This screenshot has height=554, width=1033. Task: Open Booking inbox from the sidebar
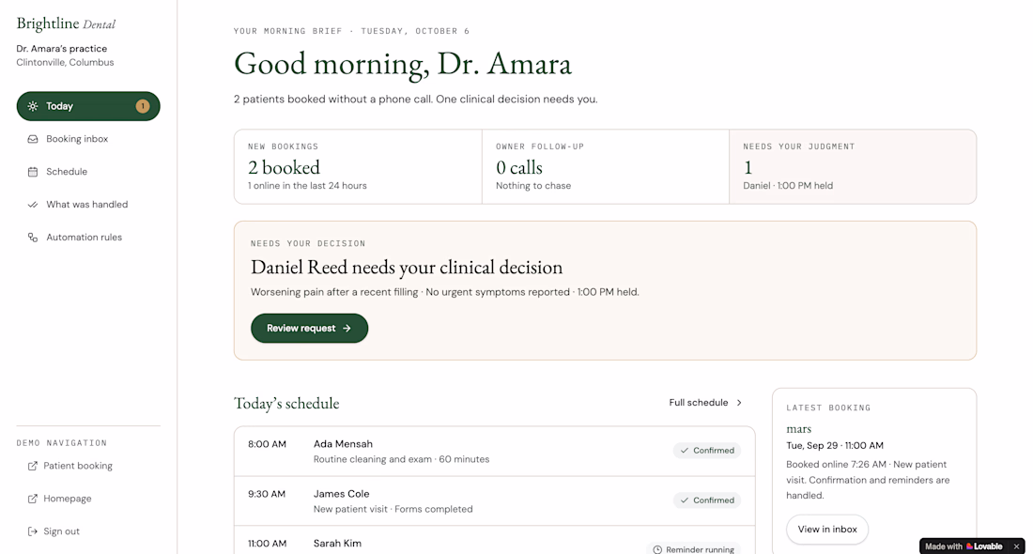click(x=88, y=139)
